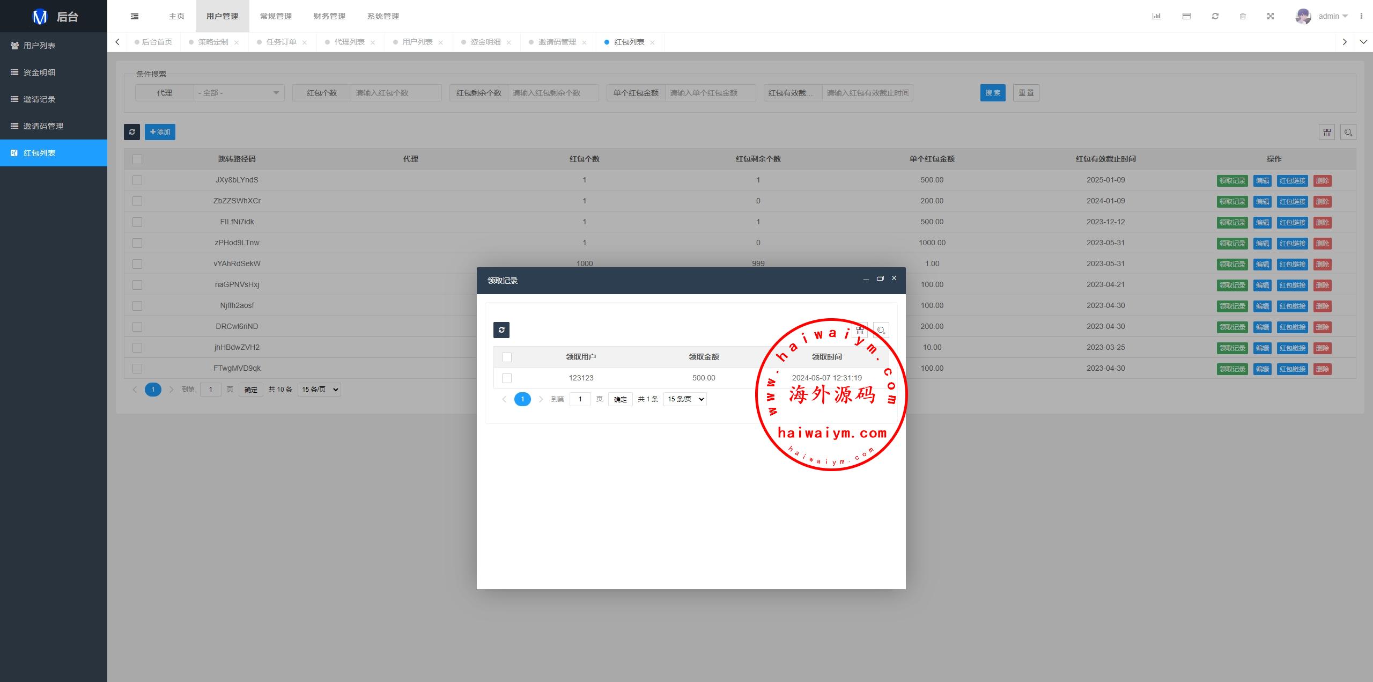Image resolution: width=1373 pixels, height=682 pixels.
Task: Click the 红包个数 input field
Action: [x=396, y=93]
